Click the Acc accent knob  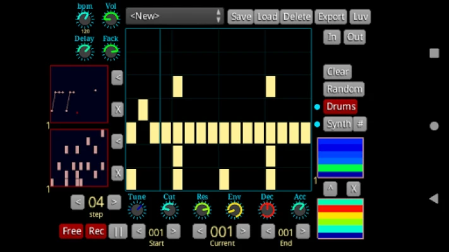coord(299,210)
